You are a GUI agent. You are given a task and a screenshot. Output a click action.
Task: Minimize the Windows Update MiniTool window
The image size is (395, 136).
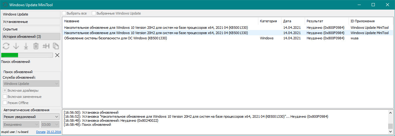[x=359, y=5]
